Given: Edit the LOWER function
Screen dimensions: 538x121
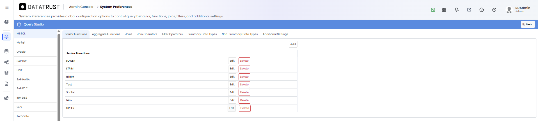Looking at the screenshot, I should (x=232, y=61).
